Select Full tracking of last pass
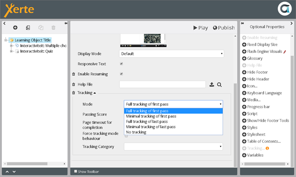The image size is (296, 177). pyautogui.click(x=173, y=122)
